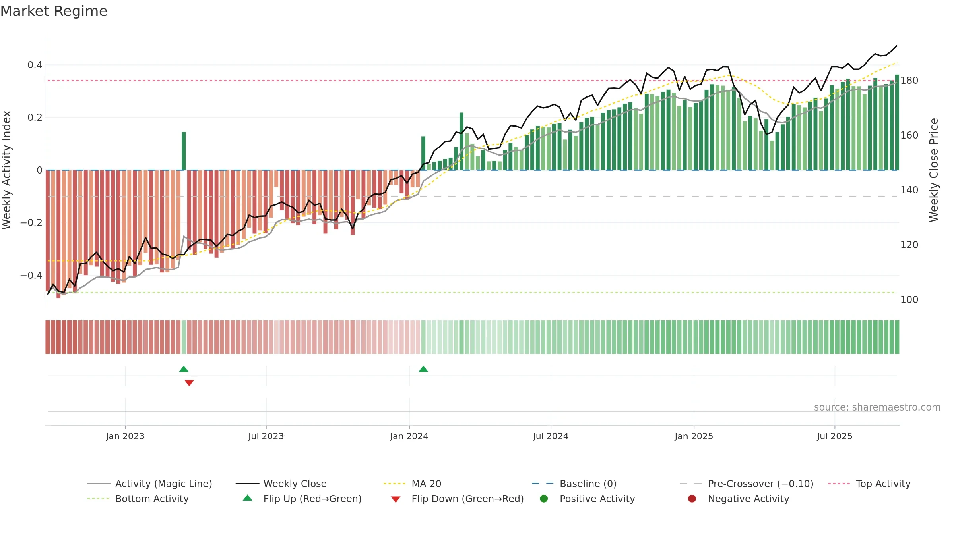Toggle the Positive Activity legend entry
The height and width of the screenshot is (536, 954).
(x=587, y=499)
